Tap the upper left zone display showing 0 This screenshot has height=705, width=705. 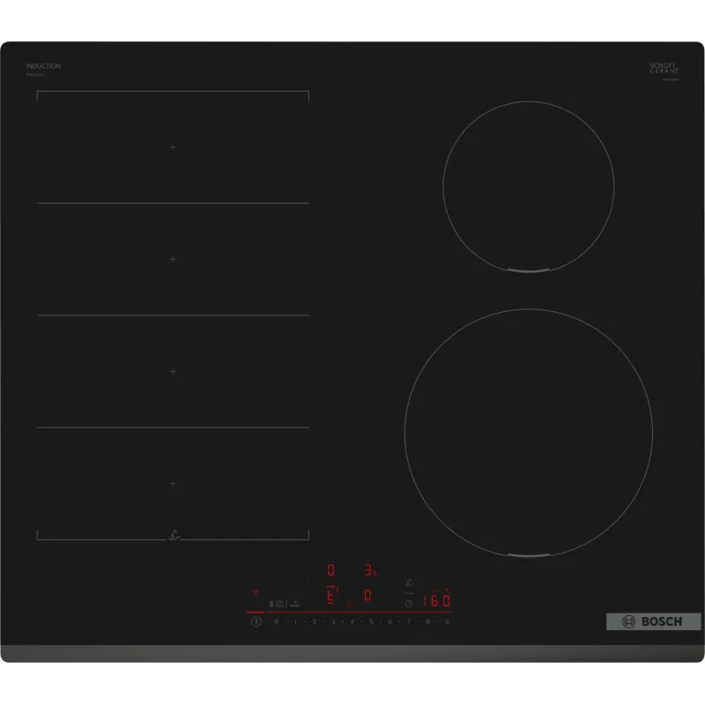[331, 570]
